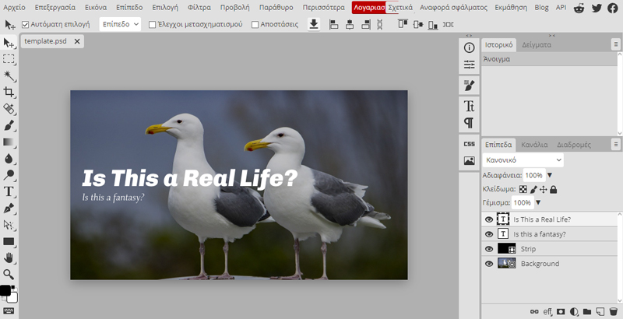Open the Ιστορικό panel options menu
Viewport: 623px width, 319px height.
click(x=615, y=44)
